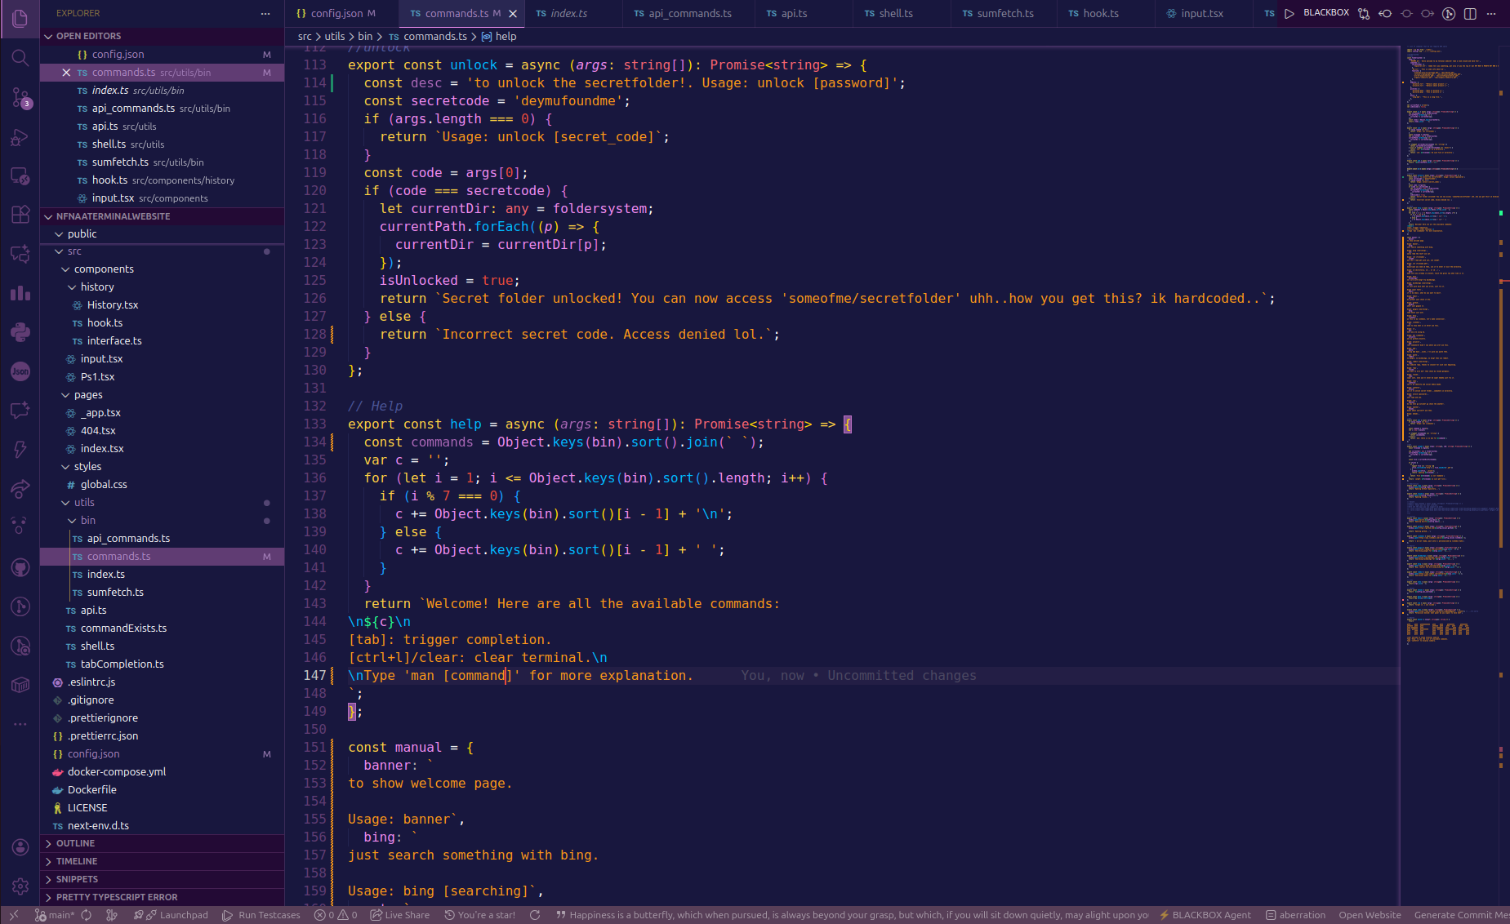
Task: Open the Source Control view
Action: click(x=20, y=98)
